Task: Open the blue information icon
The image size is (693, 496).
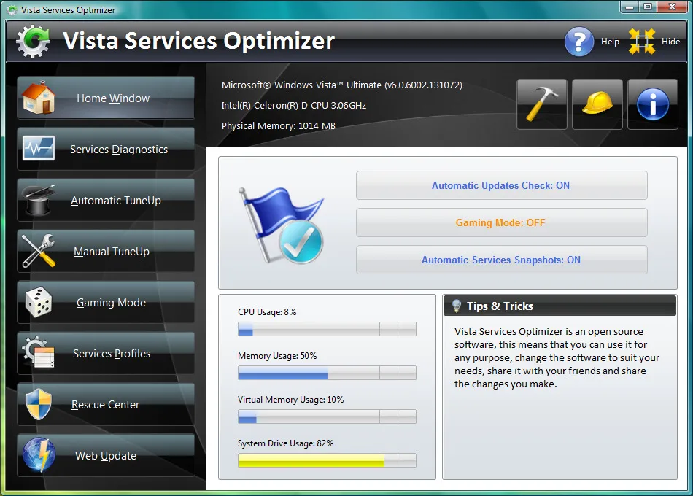Action: pyautogui.click(x=652, y=104)
